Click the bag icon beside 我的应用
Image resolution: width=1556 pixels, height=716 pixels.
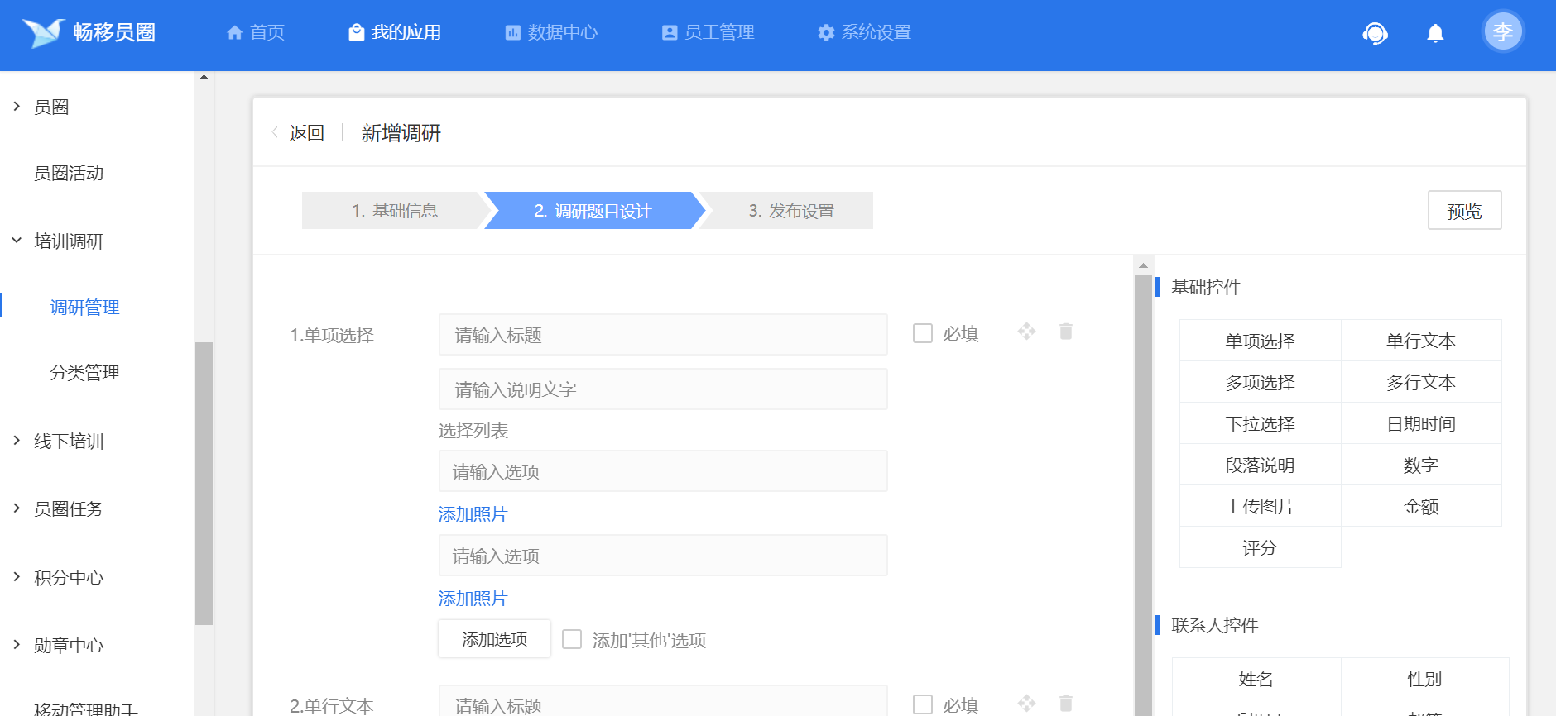356,32
